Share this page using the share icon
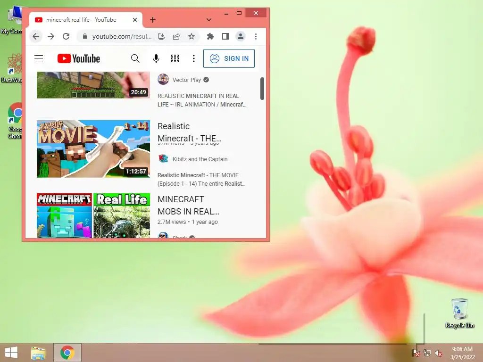This screenshot has width=483, height=362. [x=176, y=36]
